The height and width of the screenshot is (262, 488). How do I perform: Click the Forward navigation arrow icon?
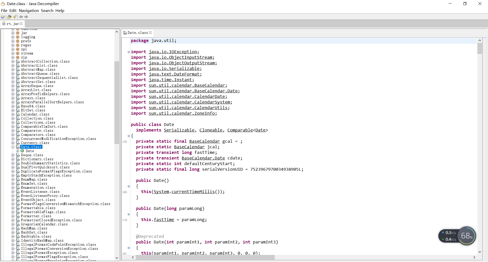click(x=26, y=17)
